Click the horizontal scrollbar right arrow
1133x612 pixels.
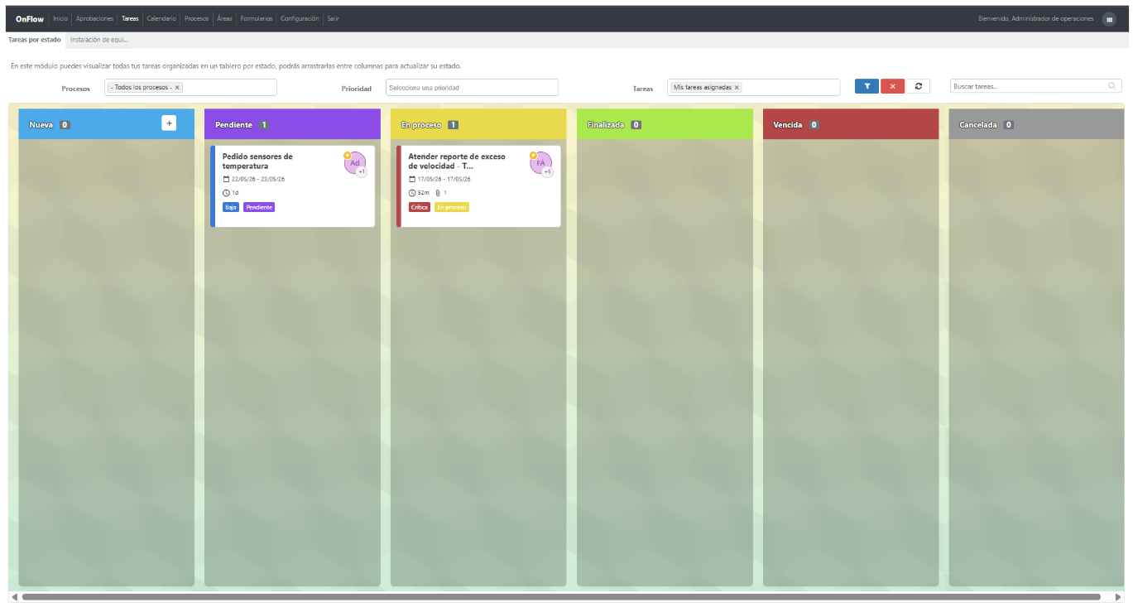[1118, 597]
